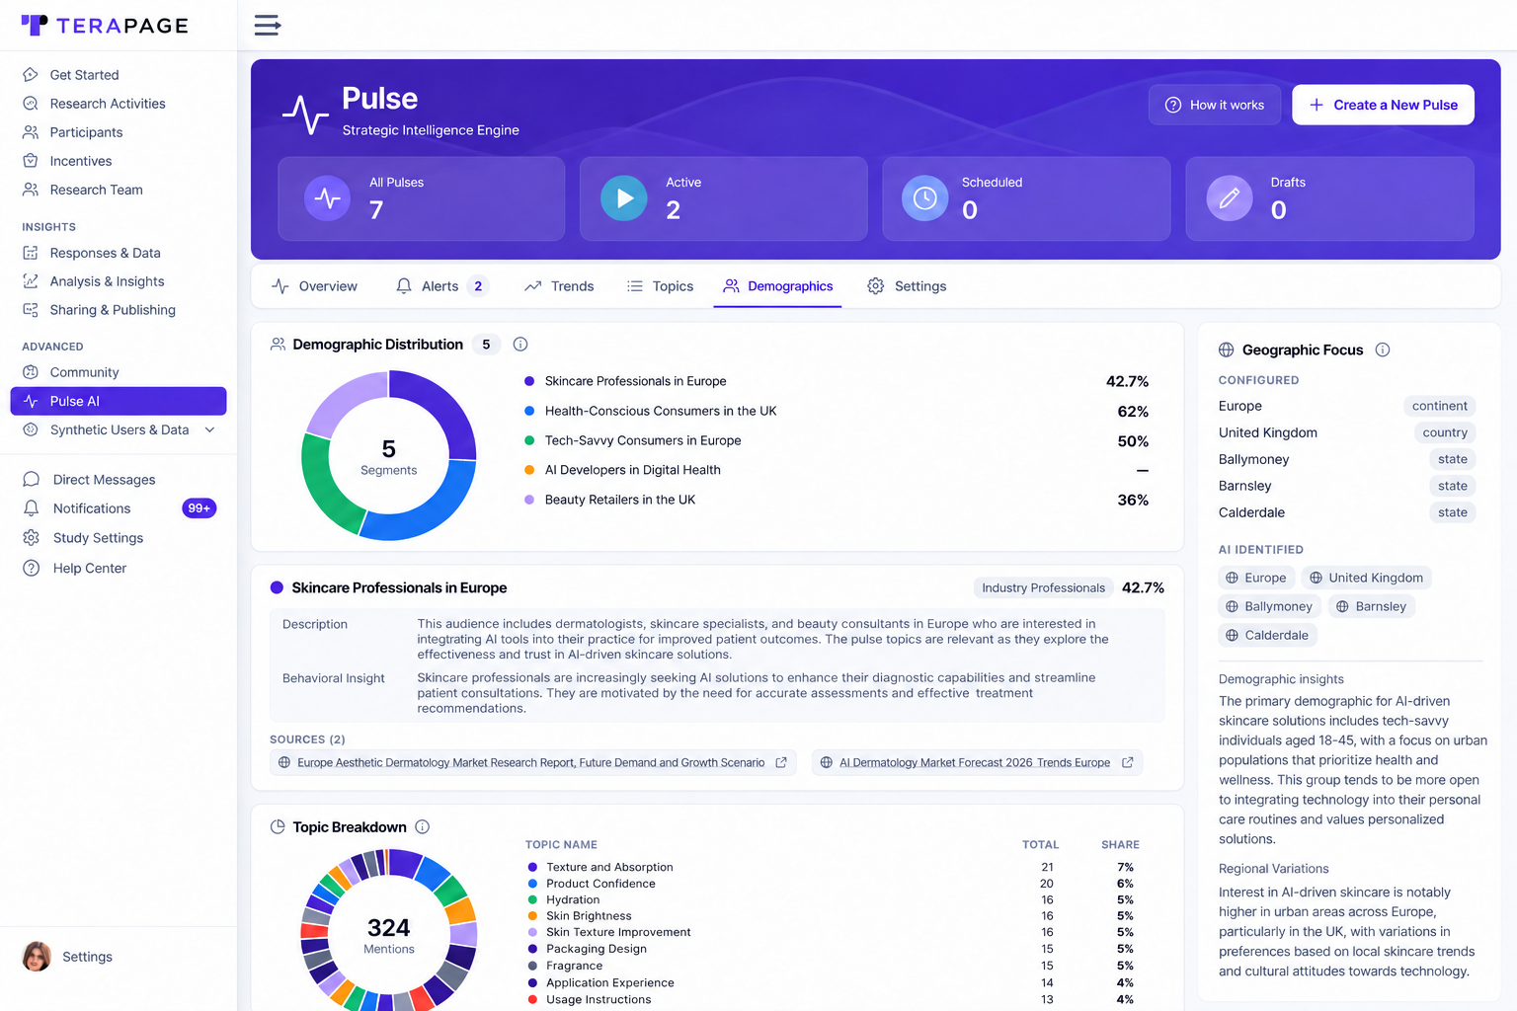
Task: Click the Ballymoney AI-identified tag
Action: (1269, 606)
